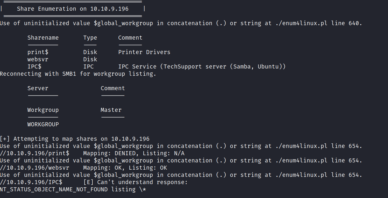Click the "[+] Attempting to map shares" line

coord(75,139)
